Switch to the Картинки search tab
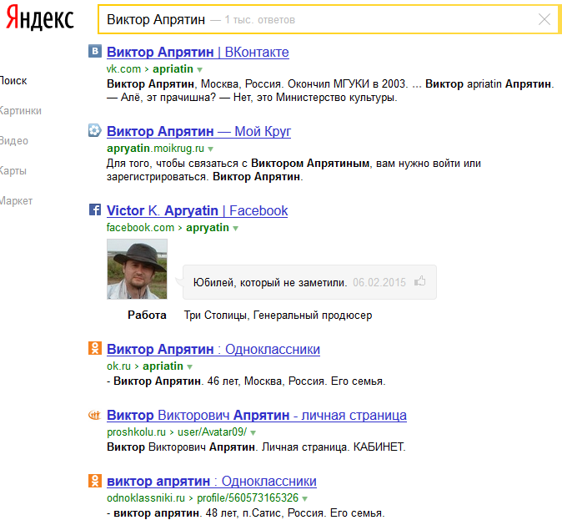 point(21,111)
